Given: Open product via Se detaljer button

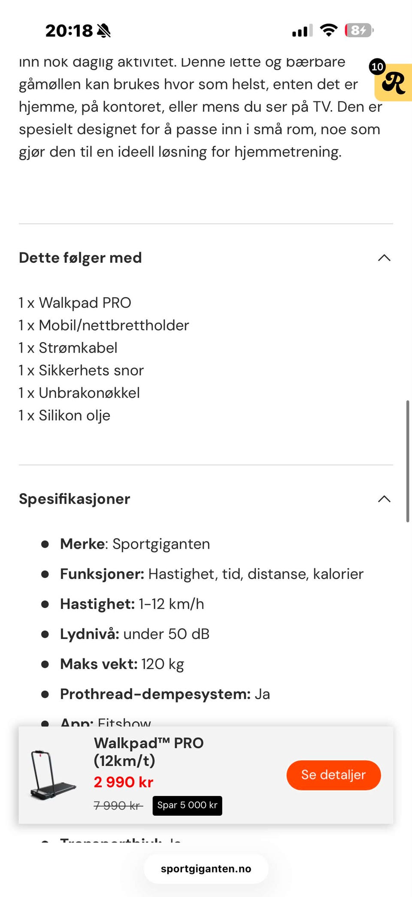Looking at the screenshot, I should tap(333, 775).
